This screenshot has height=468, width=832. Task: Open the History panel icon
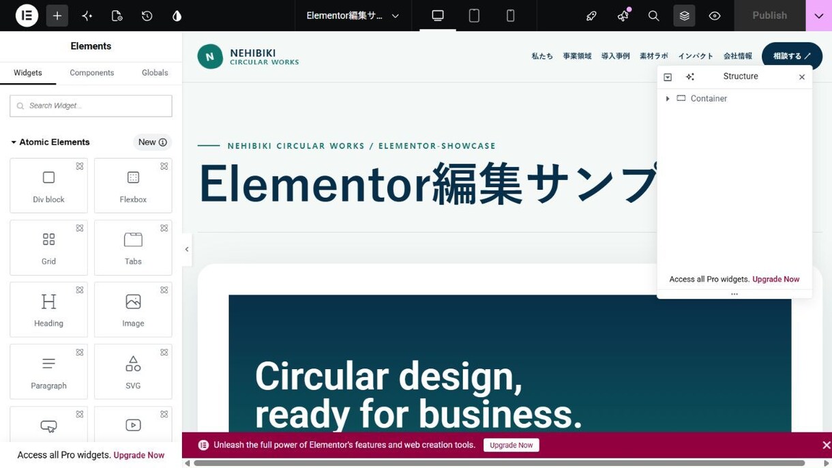(147, 15)
